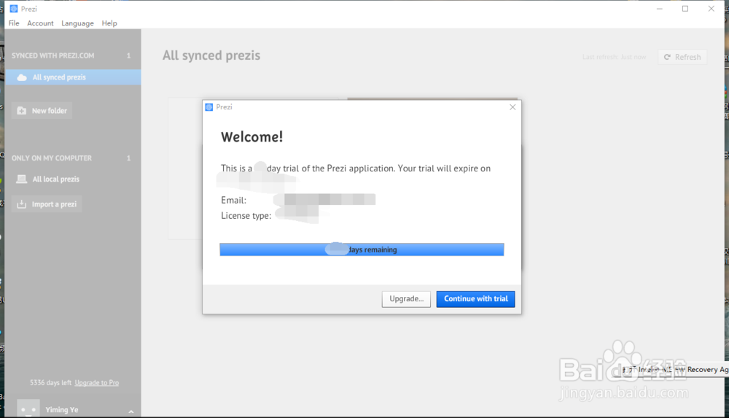This screenshot has width=729, height=418.
Task: Click the days remaining progress bar
Action: coord(362,249)
